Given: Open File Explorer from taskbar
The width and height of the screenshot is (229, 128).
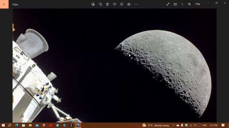Looking at the screenshot, I should 30,125.
